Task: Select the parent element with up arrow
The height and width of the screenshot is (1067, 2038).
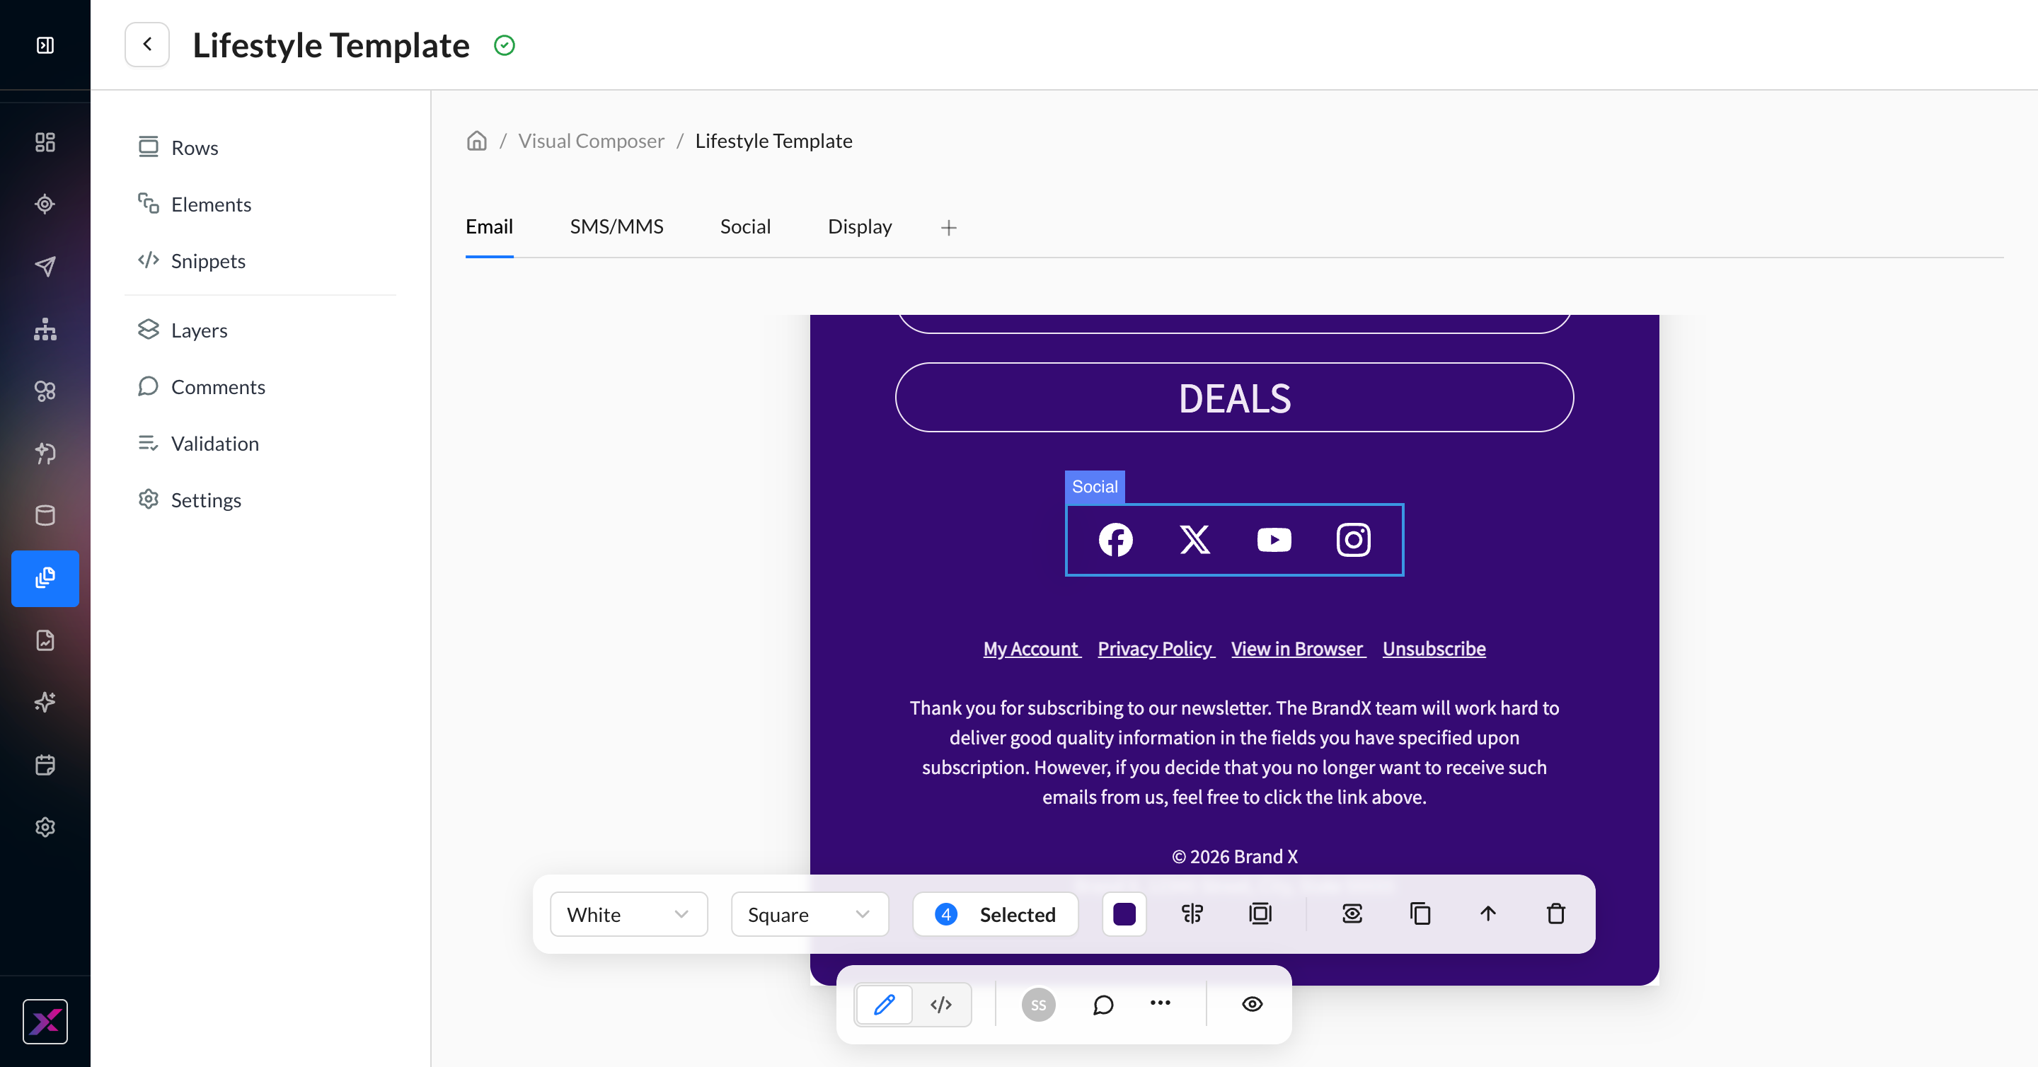Action: coord(1487,914)
